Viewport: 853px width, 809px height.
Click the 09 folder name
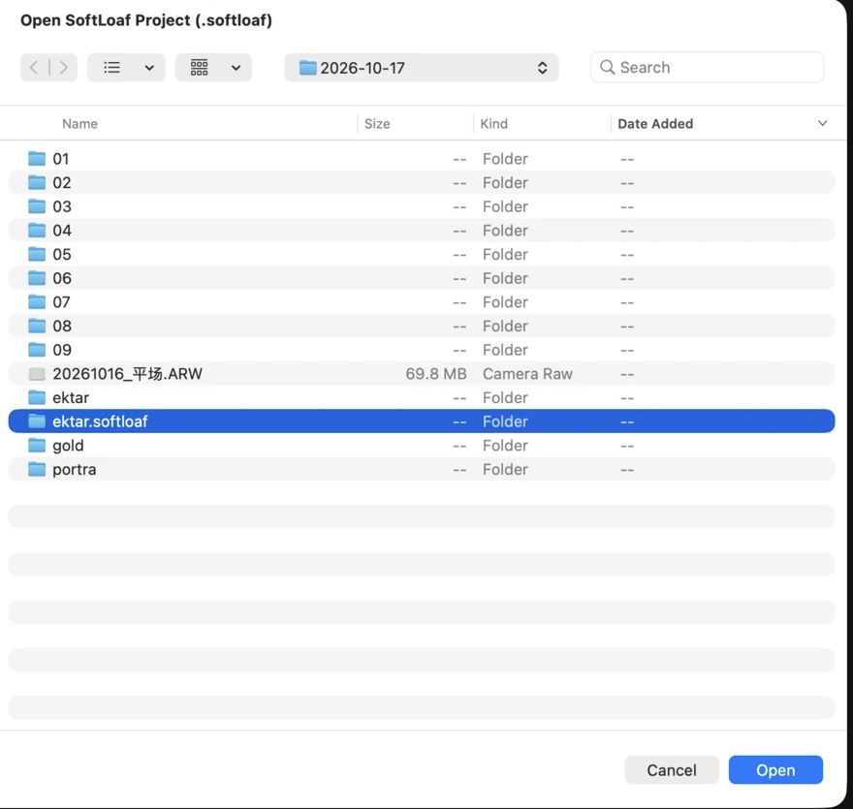click(x=62, y=350)
